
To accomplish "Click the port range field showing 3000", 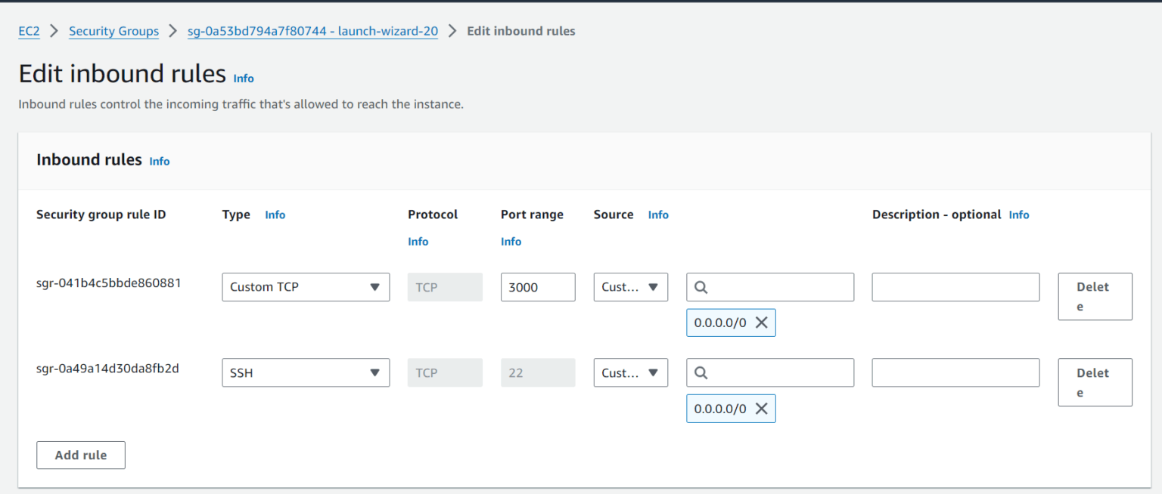I will coord(537,287).
